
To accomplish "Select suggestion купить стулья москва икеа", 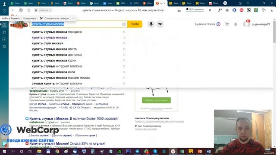I will pos(53,72).
